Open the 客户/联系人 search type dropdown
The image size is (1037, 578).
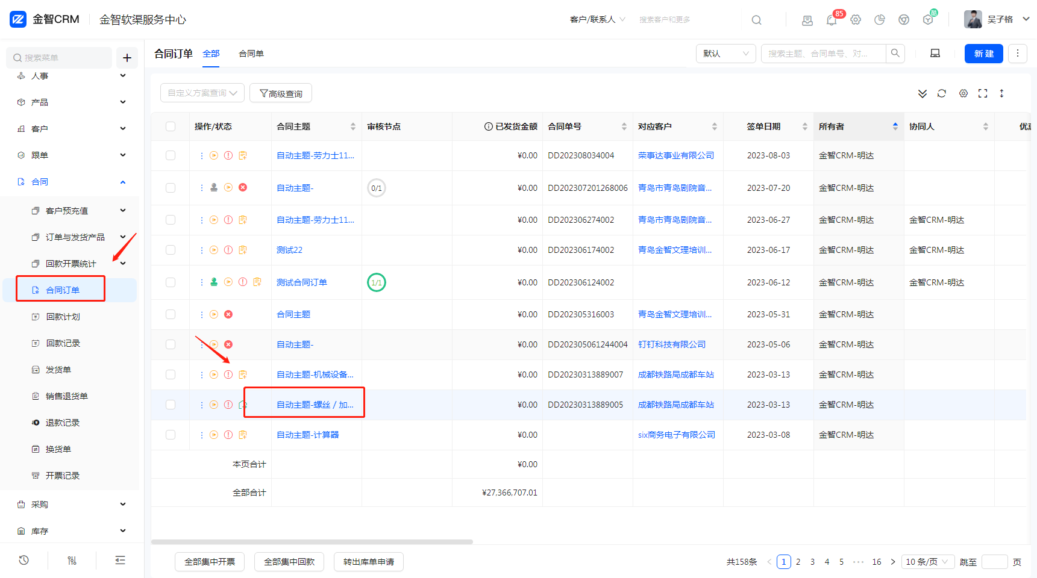pos(598,20)
